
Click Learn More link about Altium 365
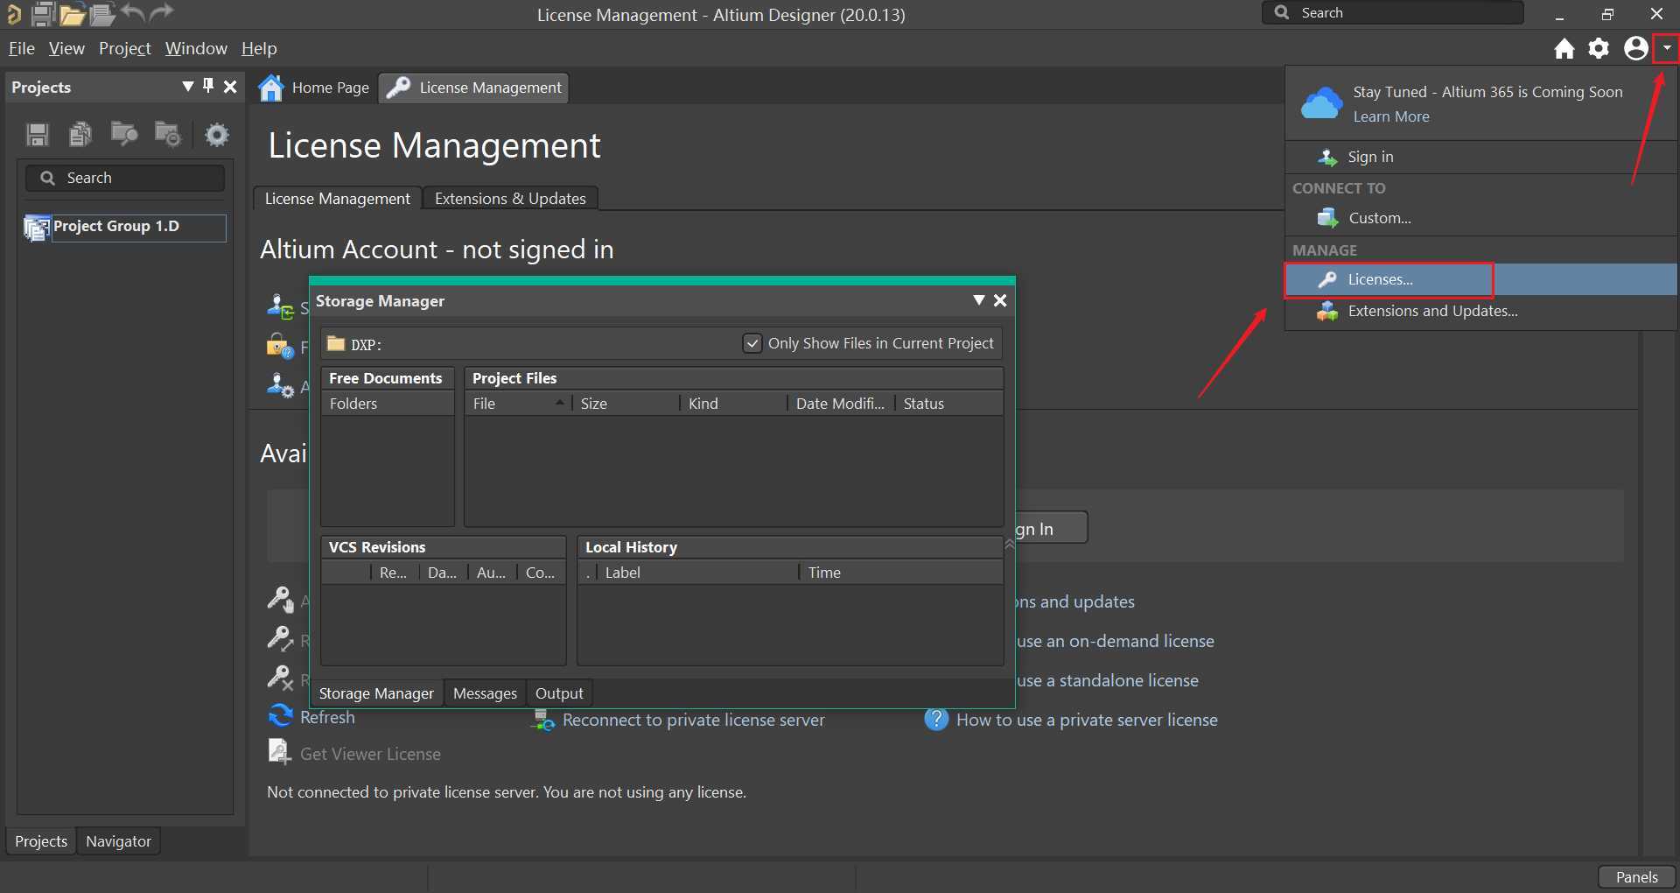click(x=1391, y=116)
